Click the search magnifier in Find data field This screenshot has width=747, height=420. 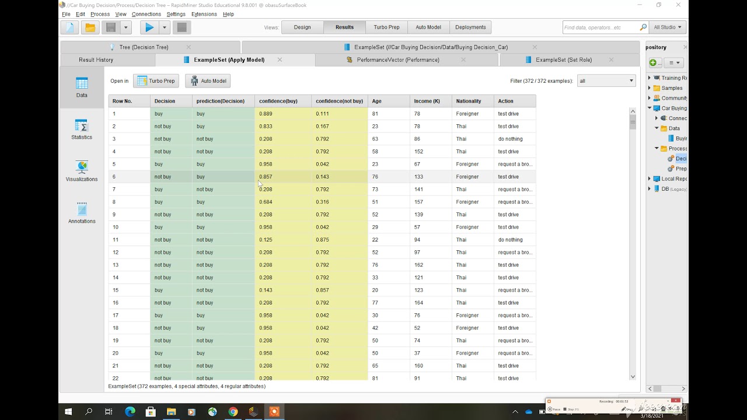[x=643, y=27]
